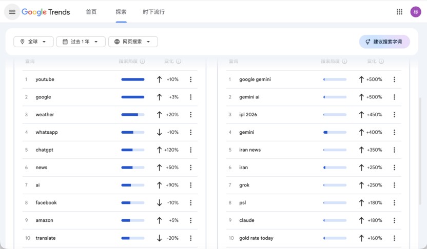
Task: Click the search interest bar for whatsapp
Action: click(132, 132)
